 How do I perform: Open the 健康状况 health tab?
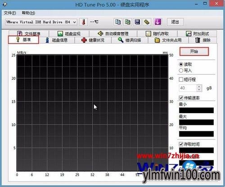click(x=93, y=40)
